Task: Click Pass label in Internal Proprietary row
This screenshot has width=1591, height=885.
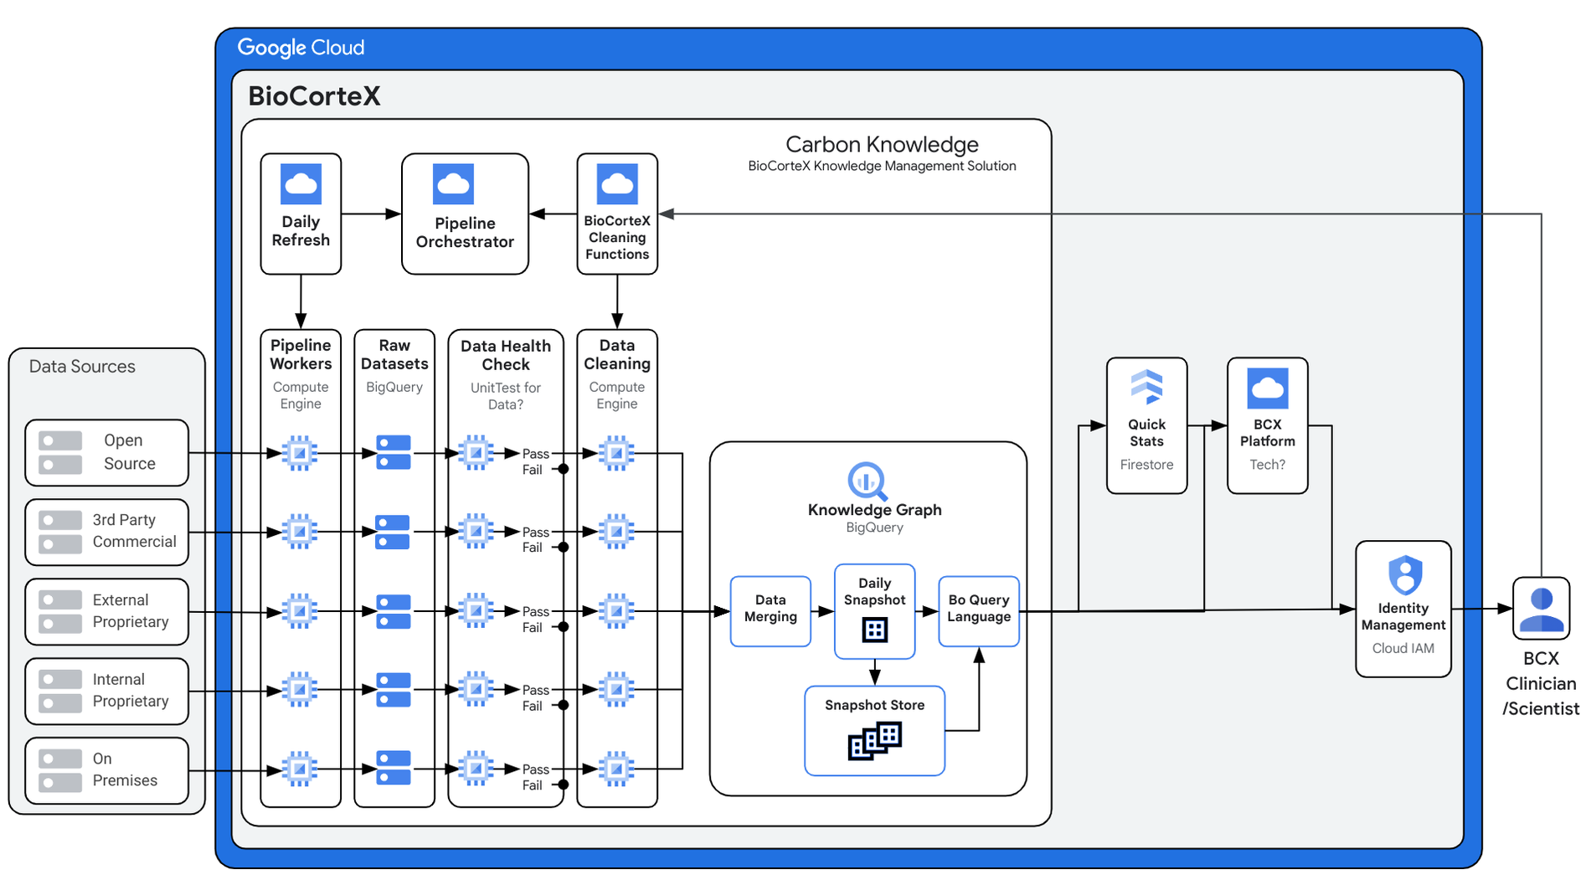Action: click(x=536, y=690)
